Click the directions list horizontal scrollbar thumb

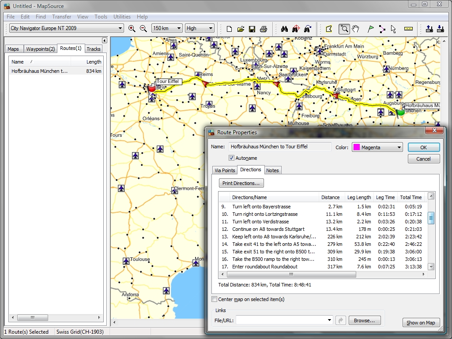(291, 274)
